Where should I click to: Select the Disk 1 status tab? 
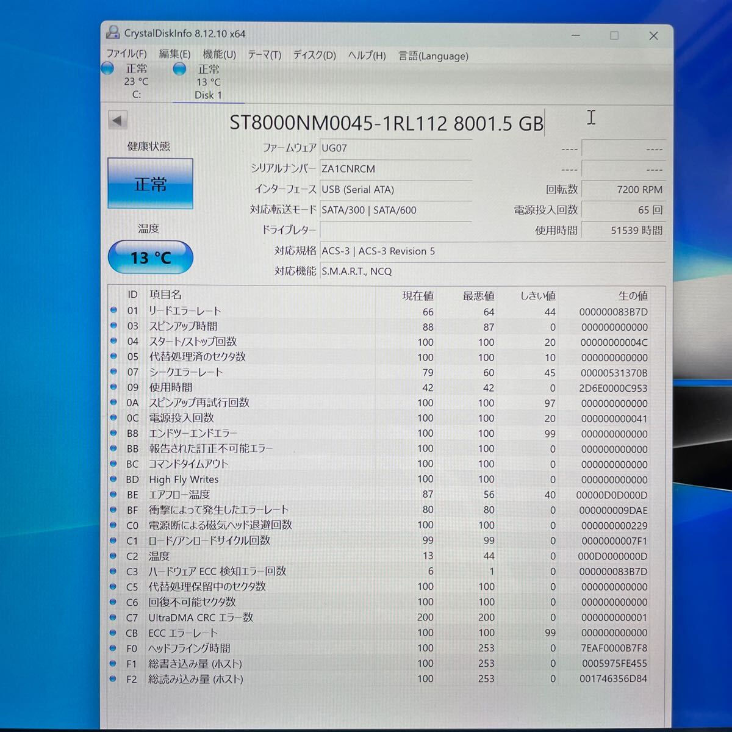[x=208, y=82]
